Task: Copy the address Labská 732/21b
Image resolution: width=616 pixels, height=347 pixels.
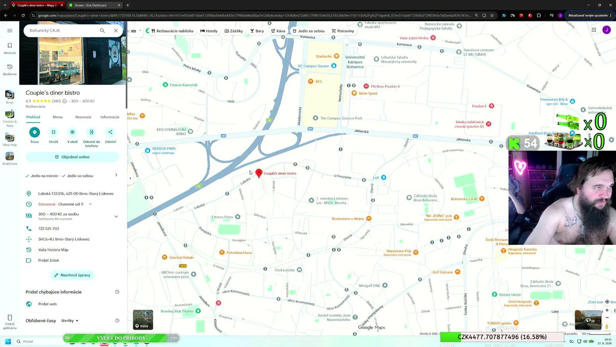Action: coord(76,194)
